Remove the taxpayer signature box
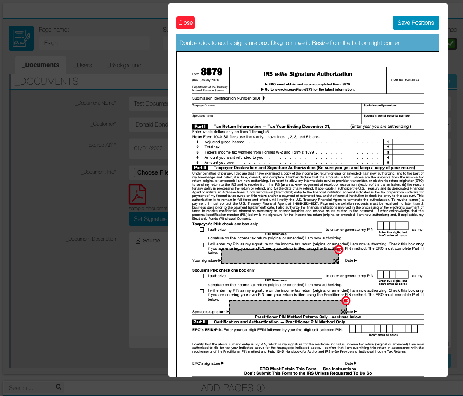 point(338,250)
